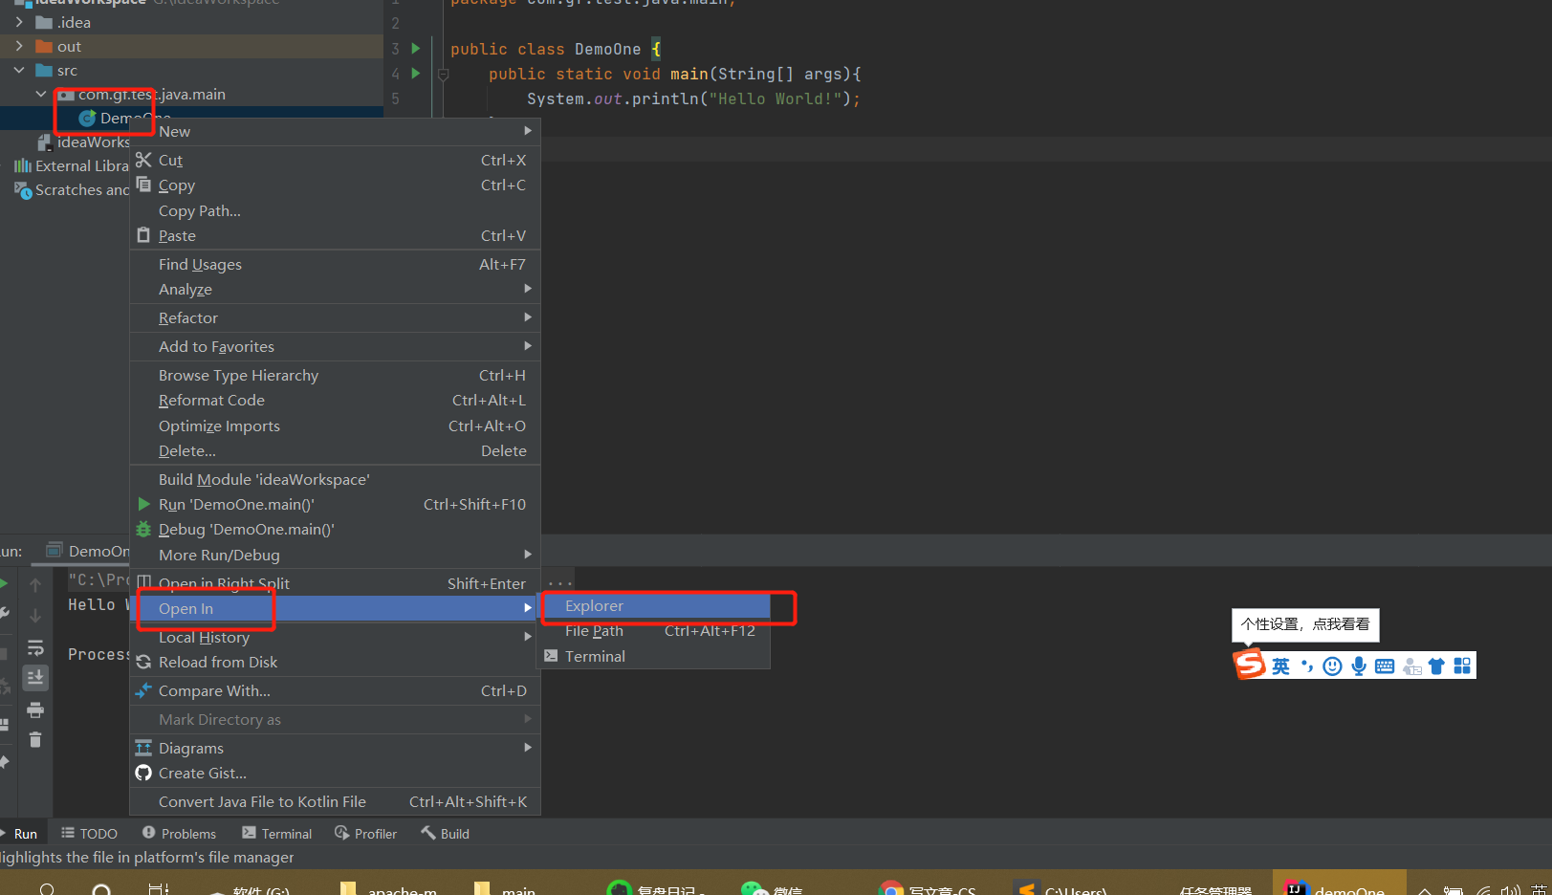Toggle scroll to end in Run console
The width and height of the screenshot is (1552, 895).
[x=35, y=678]
